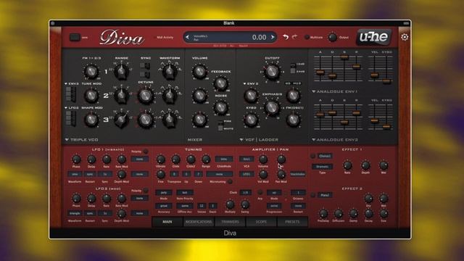The height and width of the screenshot is (261, 464).
Task: Toggle Effect 1 power button
Action: pos(312,156)
